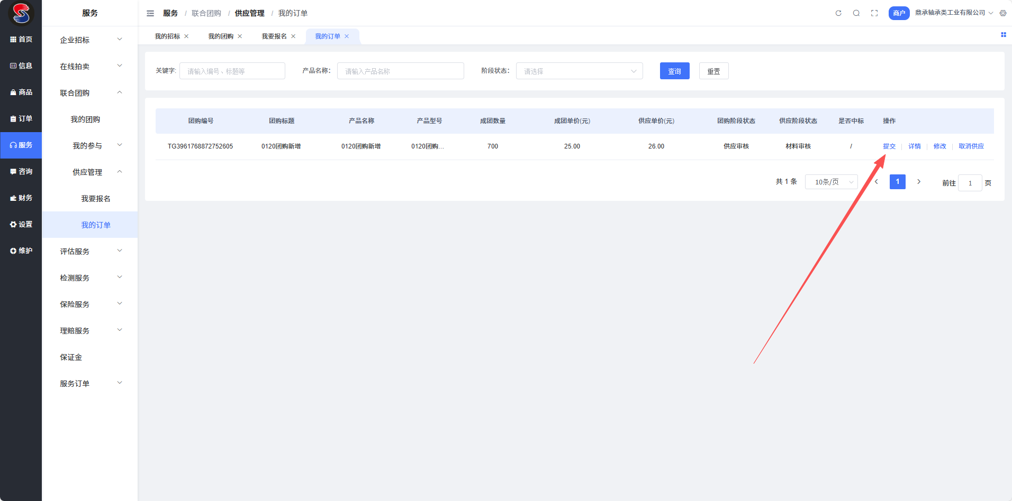Expand the 企业招标 menu

(x=90, y=40)
